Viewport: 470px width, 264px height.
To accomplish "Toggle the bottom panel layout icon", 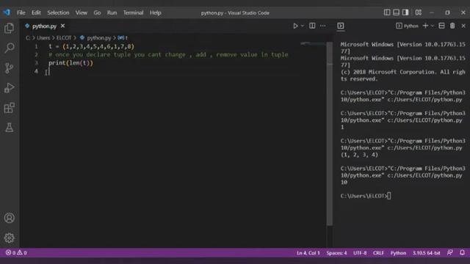I will (396, 12).
